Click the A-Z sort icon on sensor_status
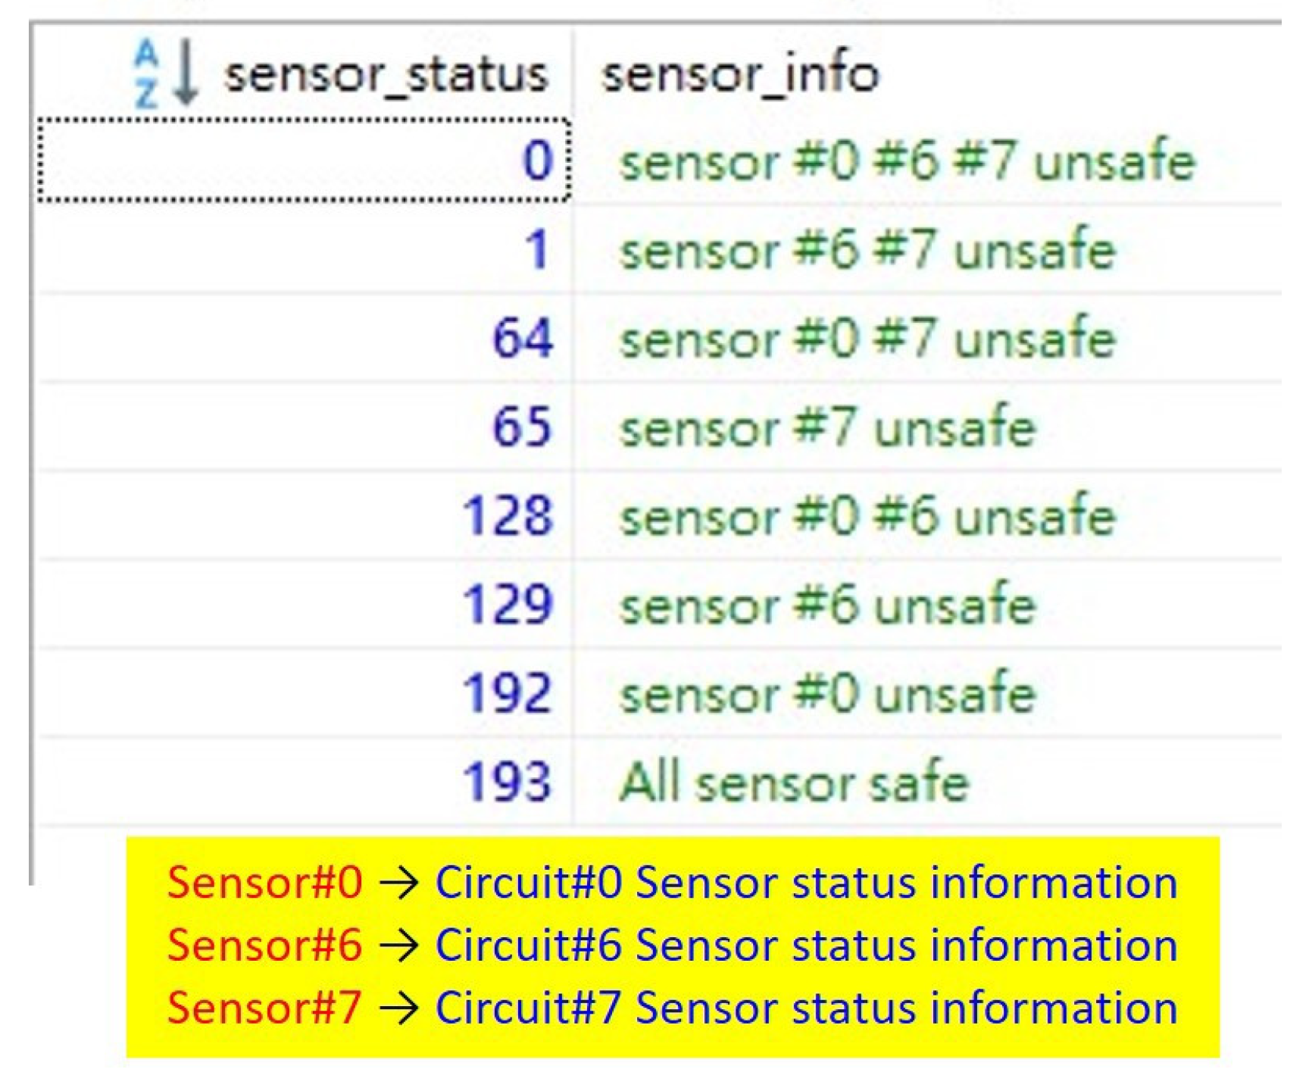Screen dimensions: 1309x1088 pyautogui.click(x=165, y=73)
